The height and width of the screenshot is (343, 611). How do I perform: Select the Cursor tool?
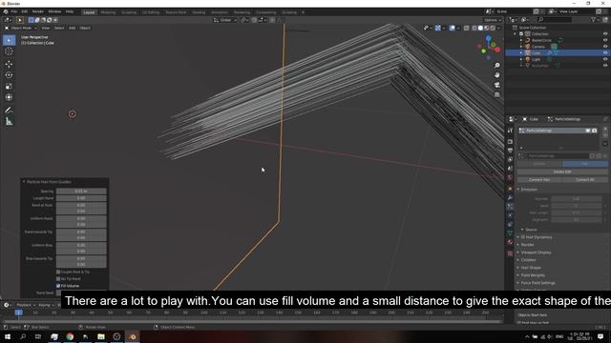click(9, 51)
